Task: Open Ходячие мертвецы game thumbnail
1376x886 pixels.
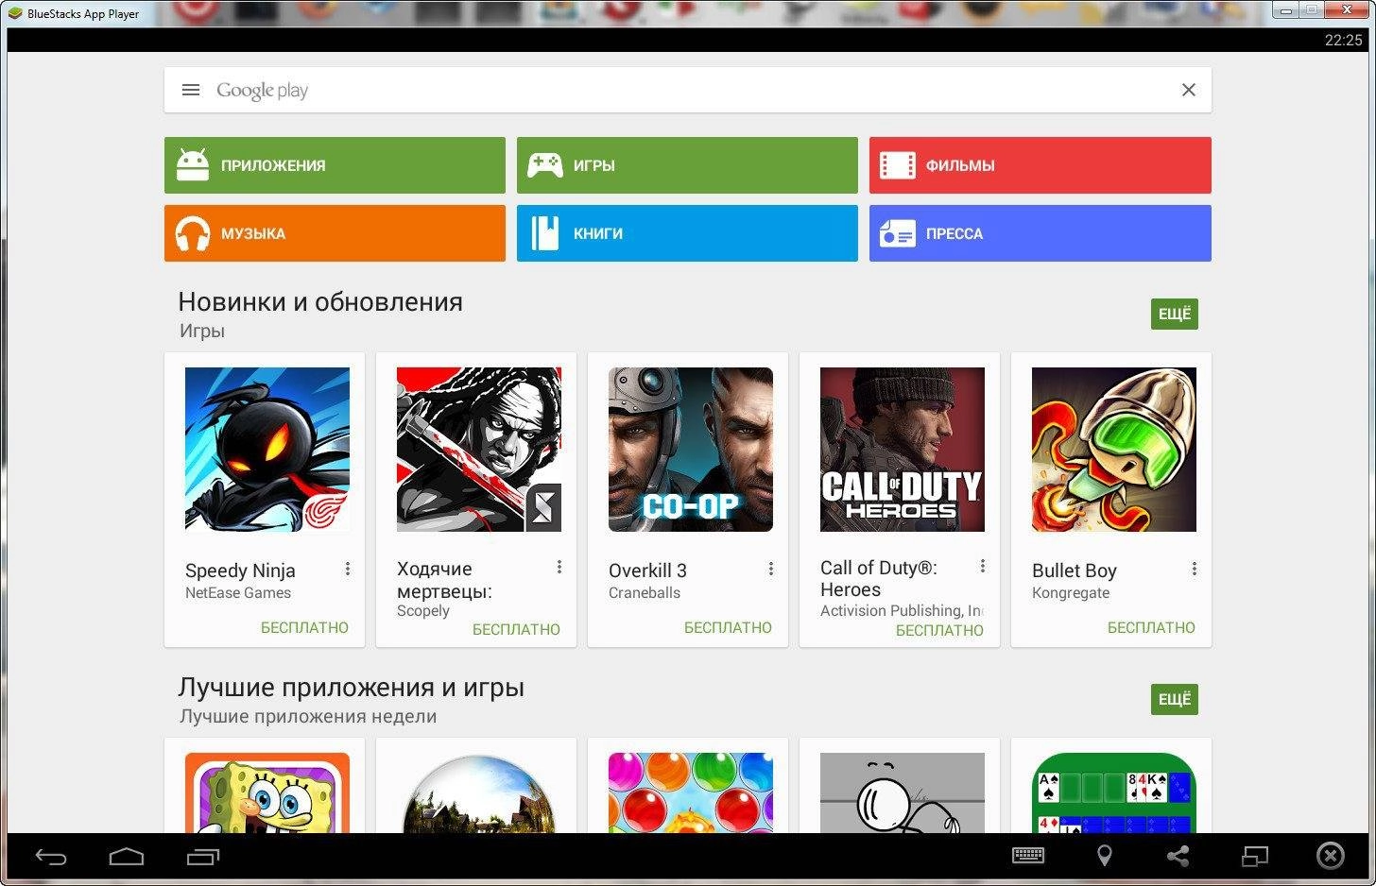Action: 479,450
